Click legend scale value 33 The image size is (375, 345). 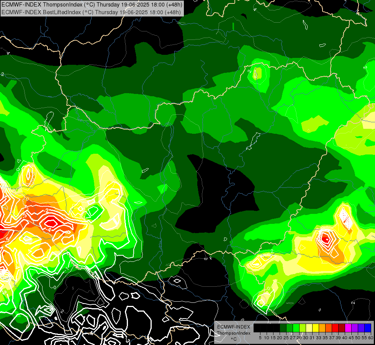pos(319,338)
